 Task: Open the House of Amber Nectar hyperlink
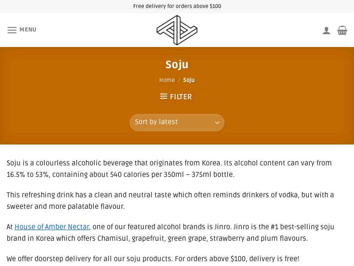52,227
